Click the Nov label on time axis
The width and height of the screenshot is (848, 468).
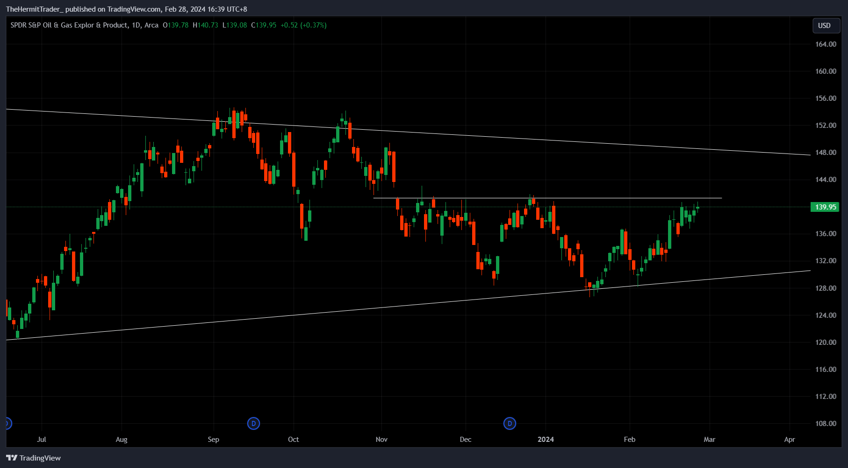(x=382, y=440)
